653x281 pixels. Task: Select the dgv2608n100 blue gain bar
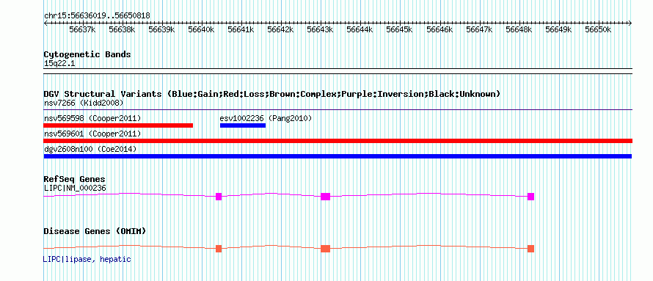pyautogui.click(x=338, y=156)
